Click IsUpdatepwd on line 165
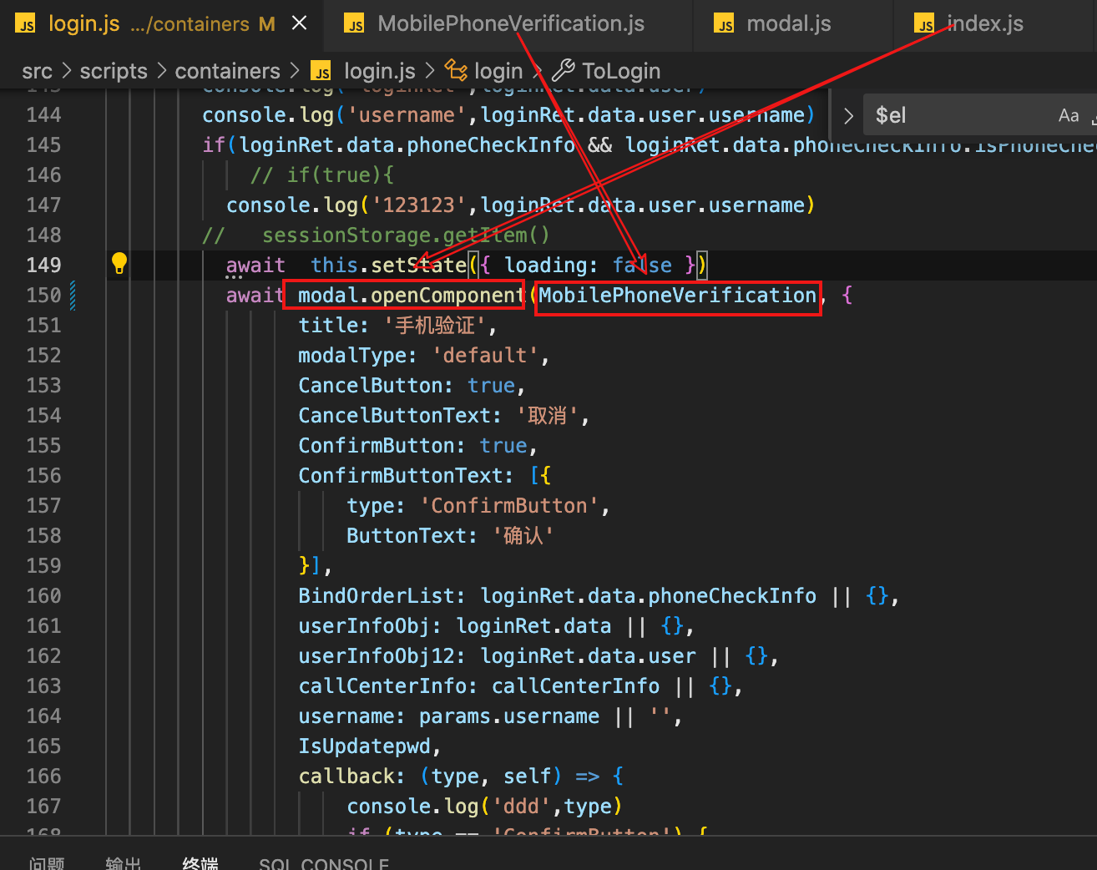This screenshot has width=1097, height=870. click(365, 746)
